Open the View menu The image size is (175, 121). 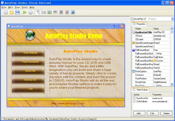coord(17,7)
